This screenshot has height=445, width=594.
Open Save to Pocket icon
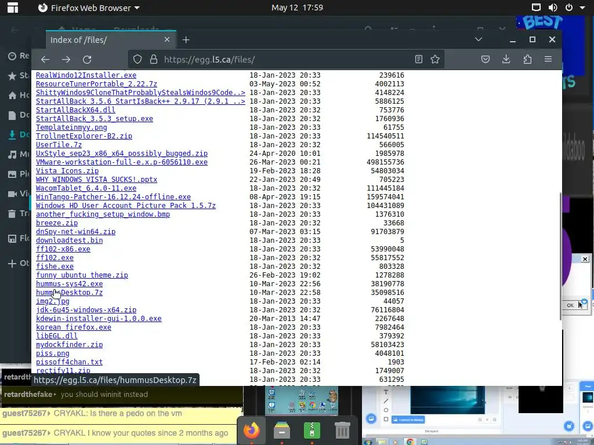click(486, 59)
